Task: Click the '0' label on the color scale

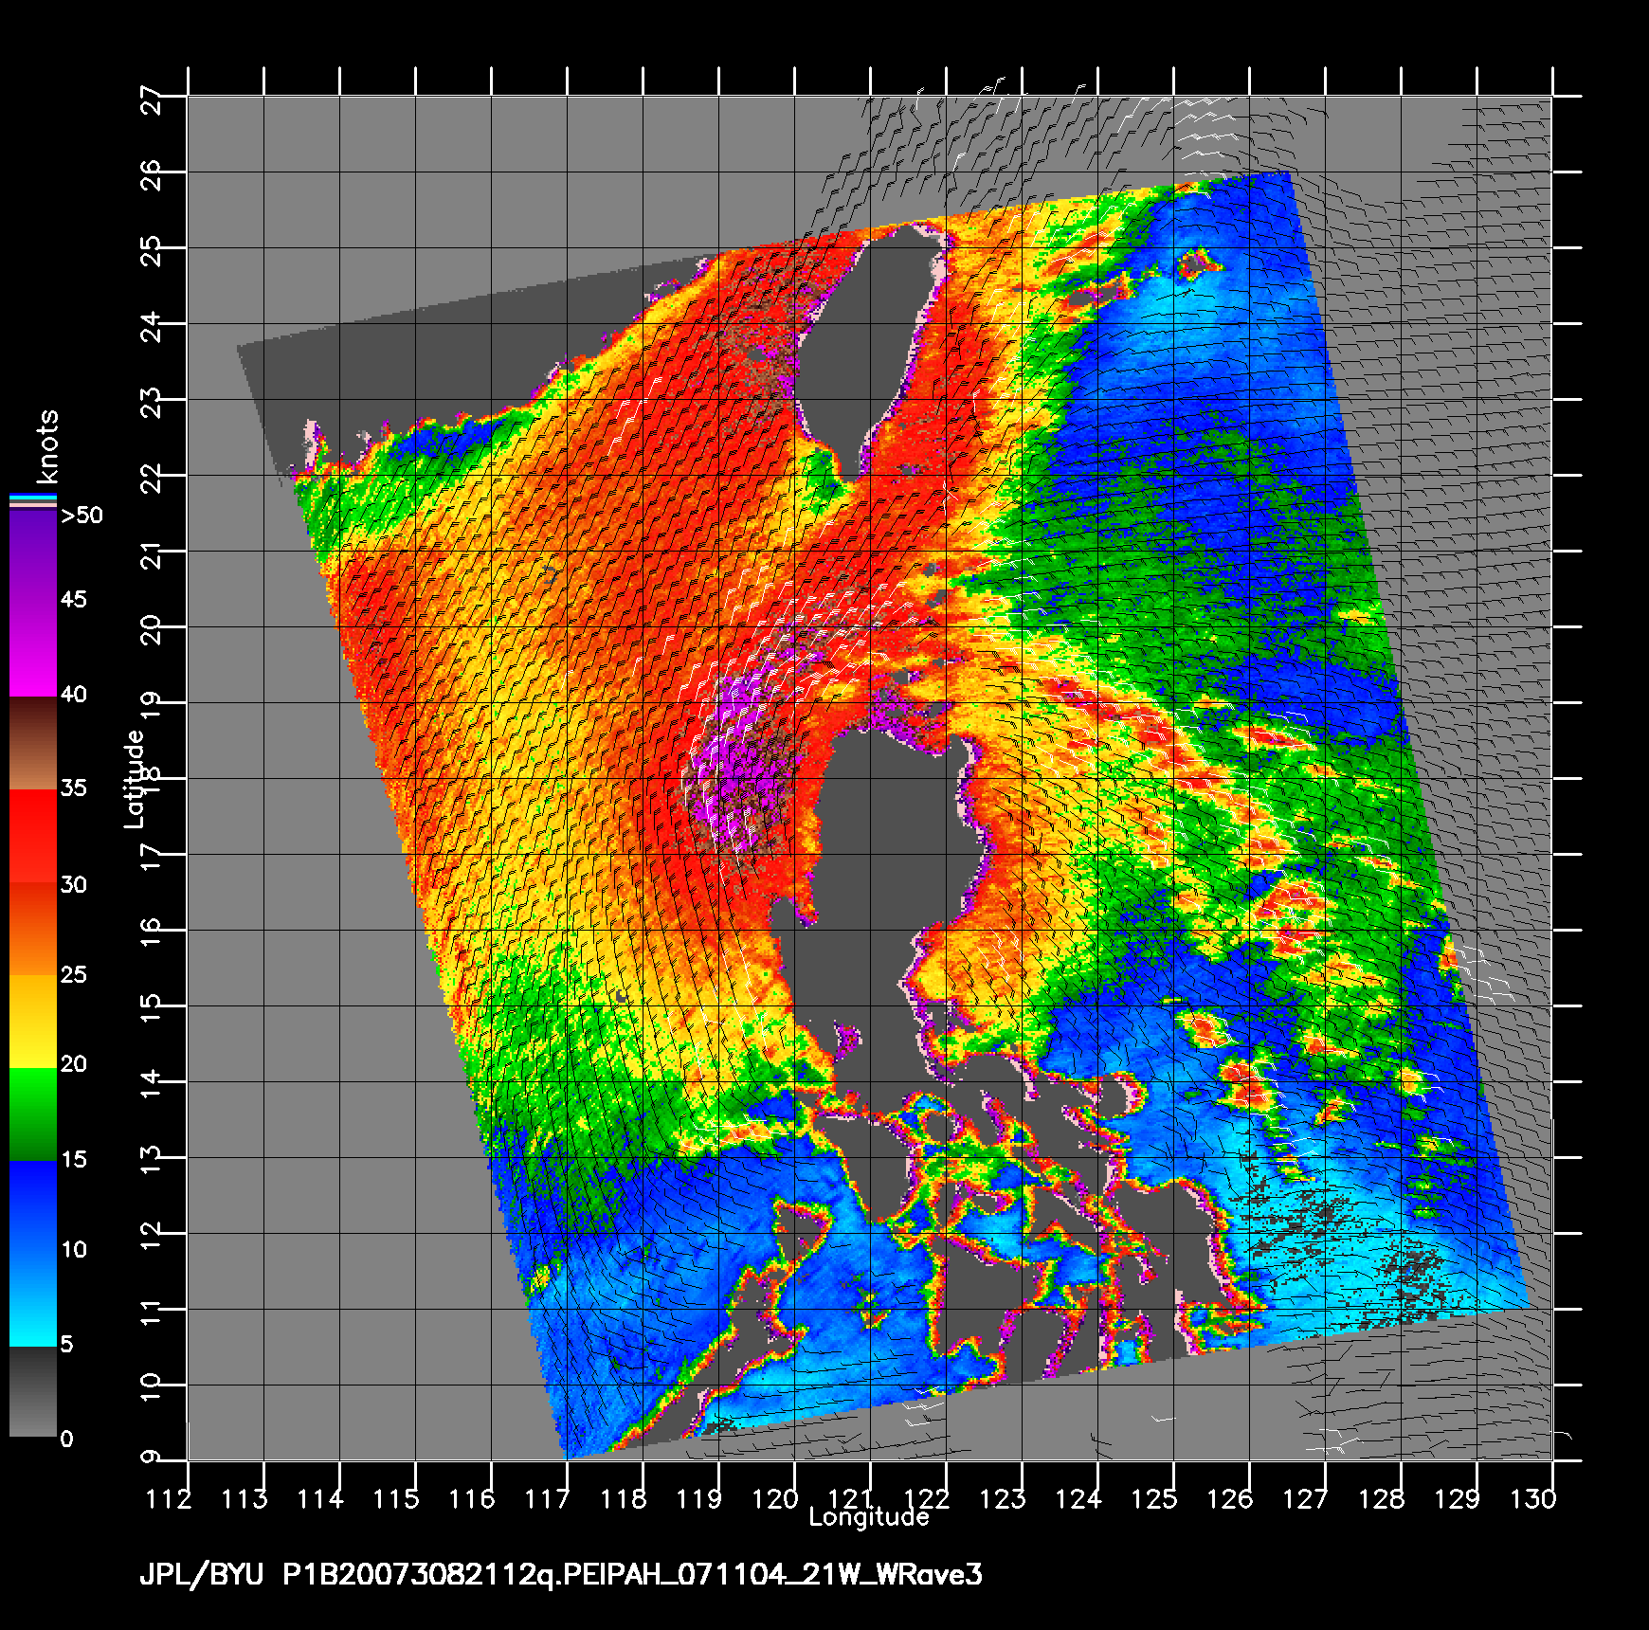Action: pos(66,1440)
